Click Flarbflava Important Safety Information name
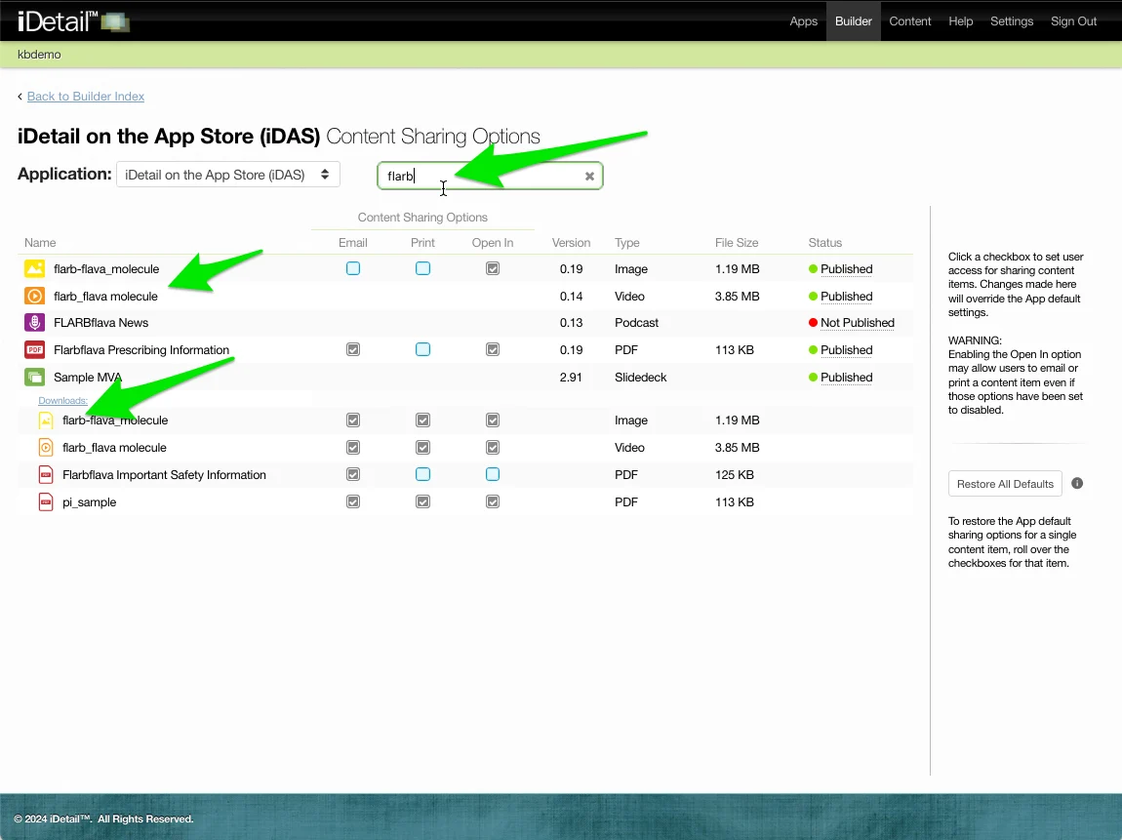 coord(164,474)
